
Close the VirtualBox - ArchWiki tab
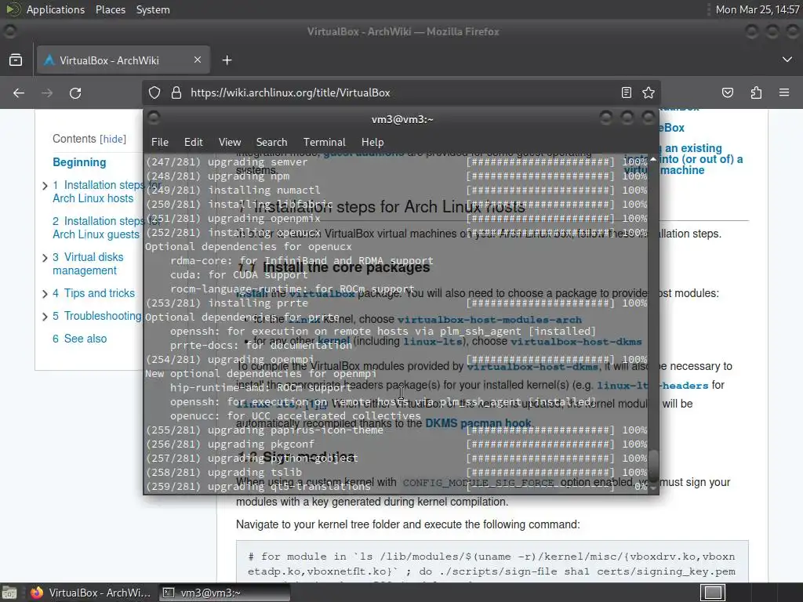tap(197, 60)
